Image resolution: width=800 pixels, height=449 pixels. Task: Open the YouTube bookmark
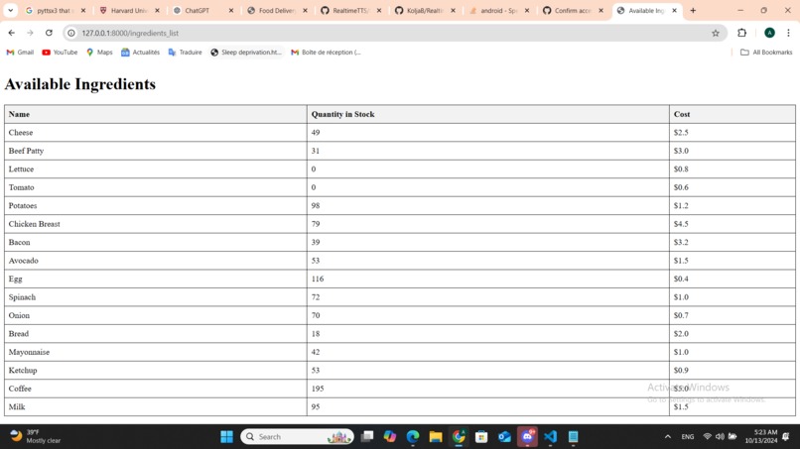pyautogui.click(x=60, y=52)
